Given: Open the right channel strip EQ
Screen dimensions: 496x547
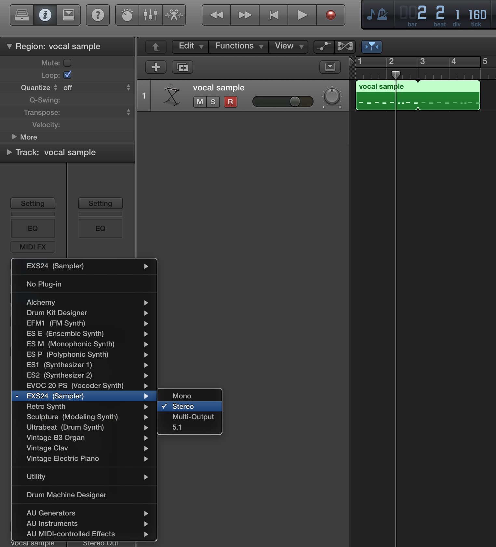Looking at the screenshot, I should click(101, 228).
